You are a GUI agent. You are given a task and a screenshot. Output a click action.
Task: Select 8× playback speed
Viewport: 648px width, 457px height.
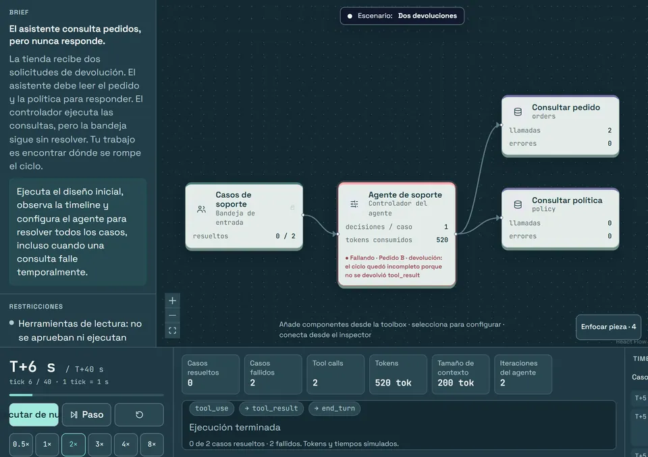pos(152,444)
